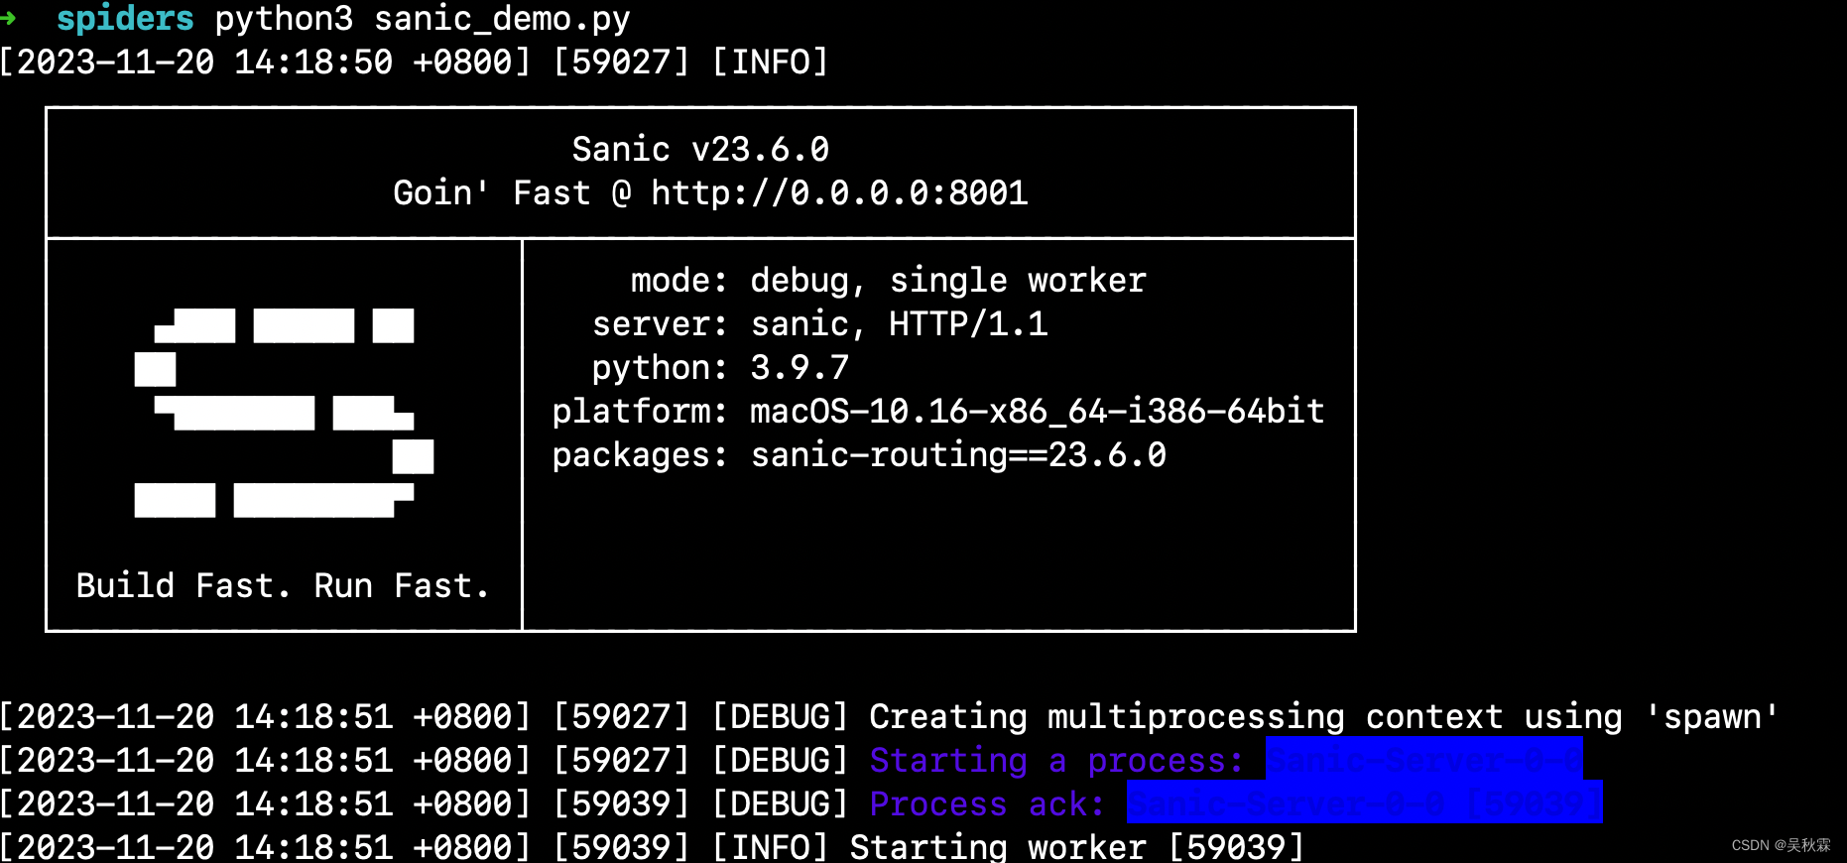
Task: Click the command 'python3 sanic_demo.py'
Action: pos(423,19)
